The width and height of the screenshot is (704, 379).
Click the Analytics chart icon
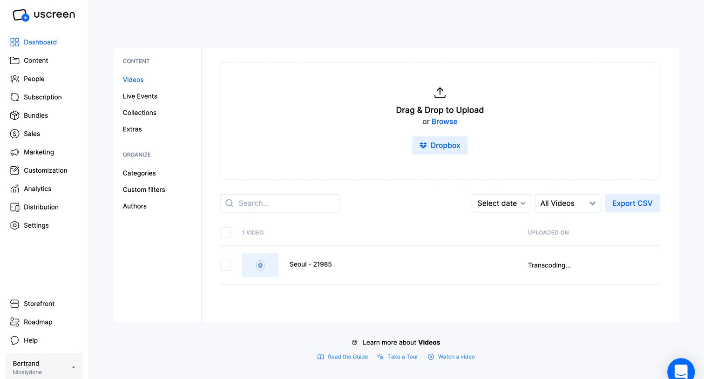(x=14, y=189)
